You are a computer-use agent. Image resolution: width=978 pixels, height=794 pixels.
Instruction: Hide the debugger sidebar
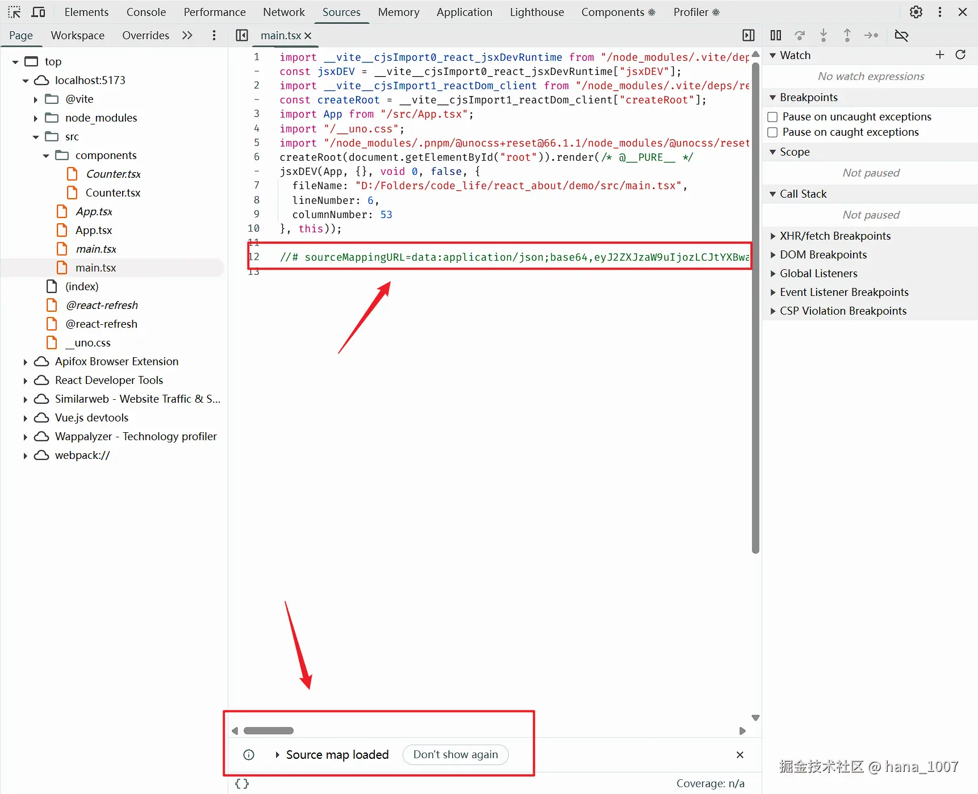pyautogui.click(x=749, y=35)
